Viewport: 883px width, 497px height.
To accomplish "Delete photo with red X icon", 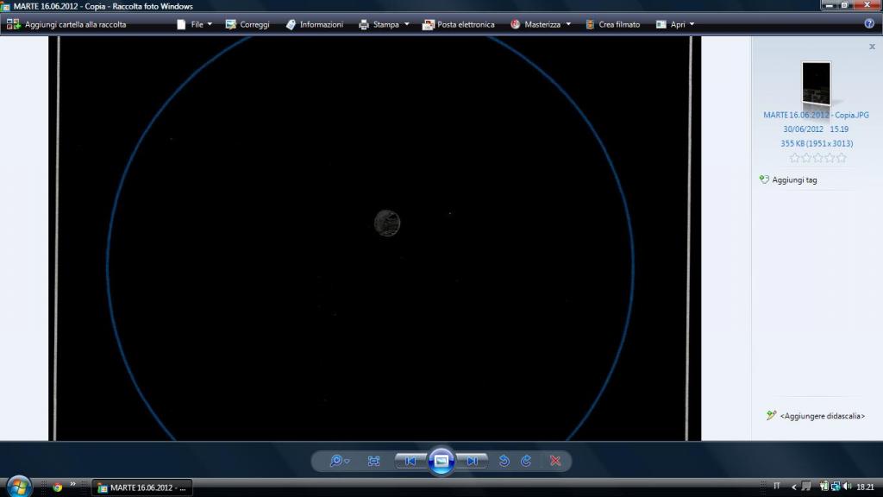I will tap(555, 461).
